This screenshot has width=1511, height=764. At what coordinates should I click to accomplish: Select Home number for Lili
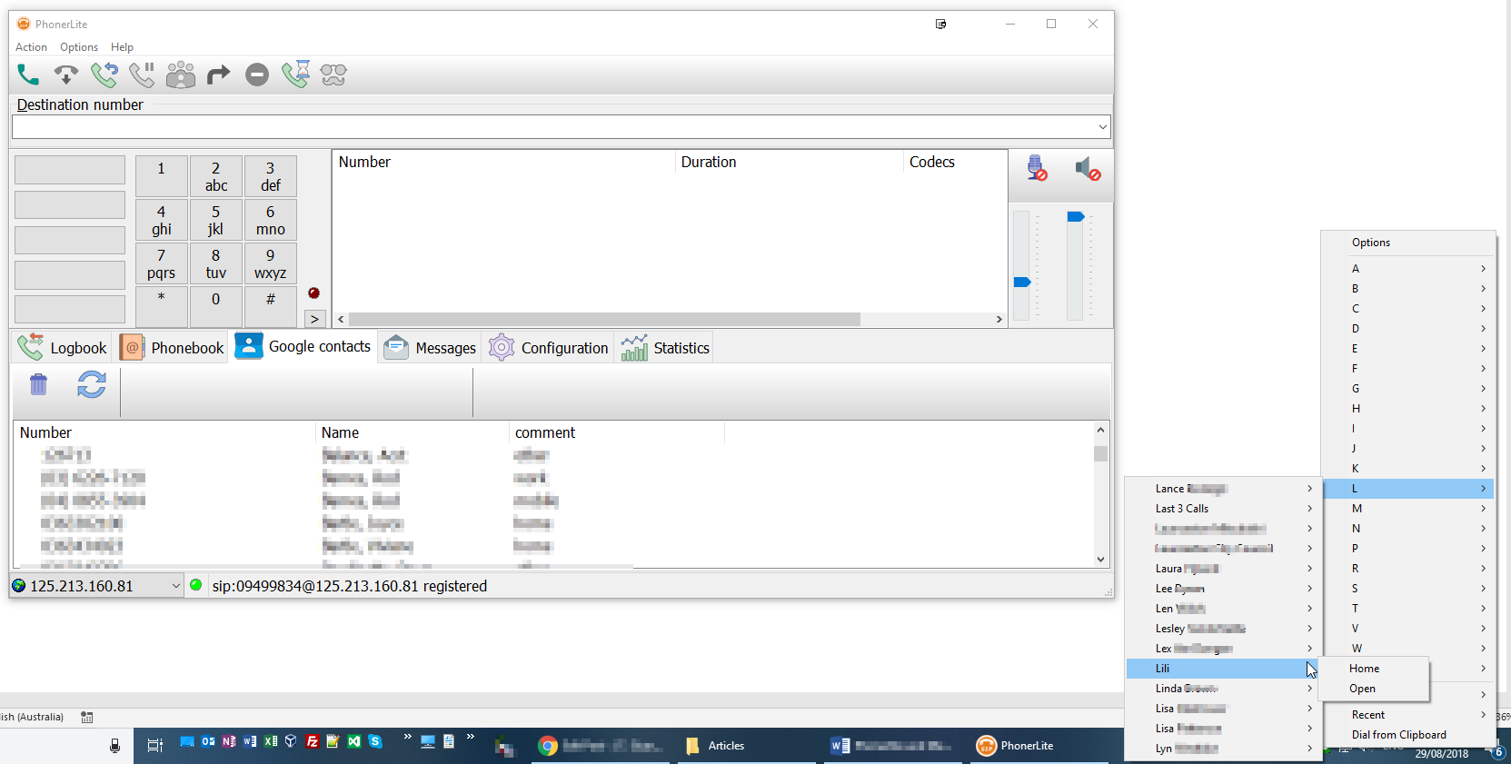1374,669
